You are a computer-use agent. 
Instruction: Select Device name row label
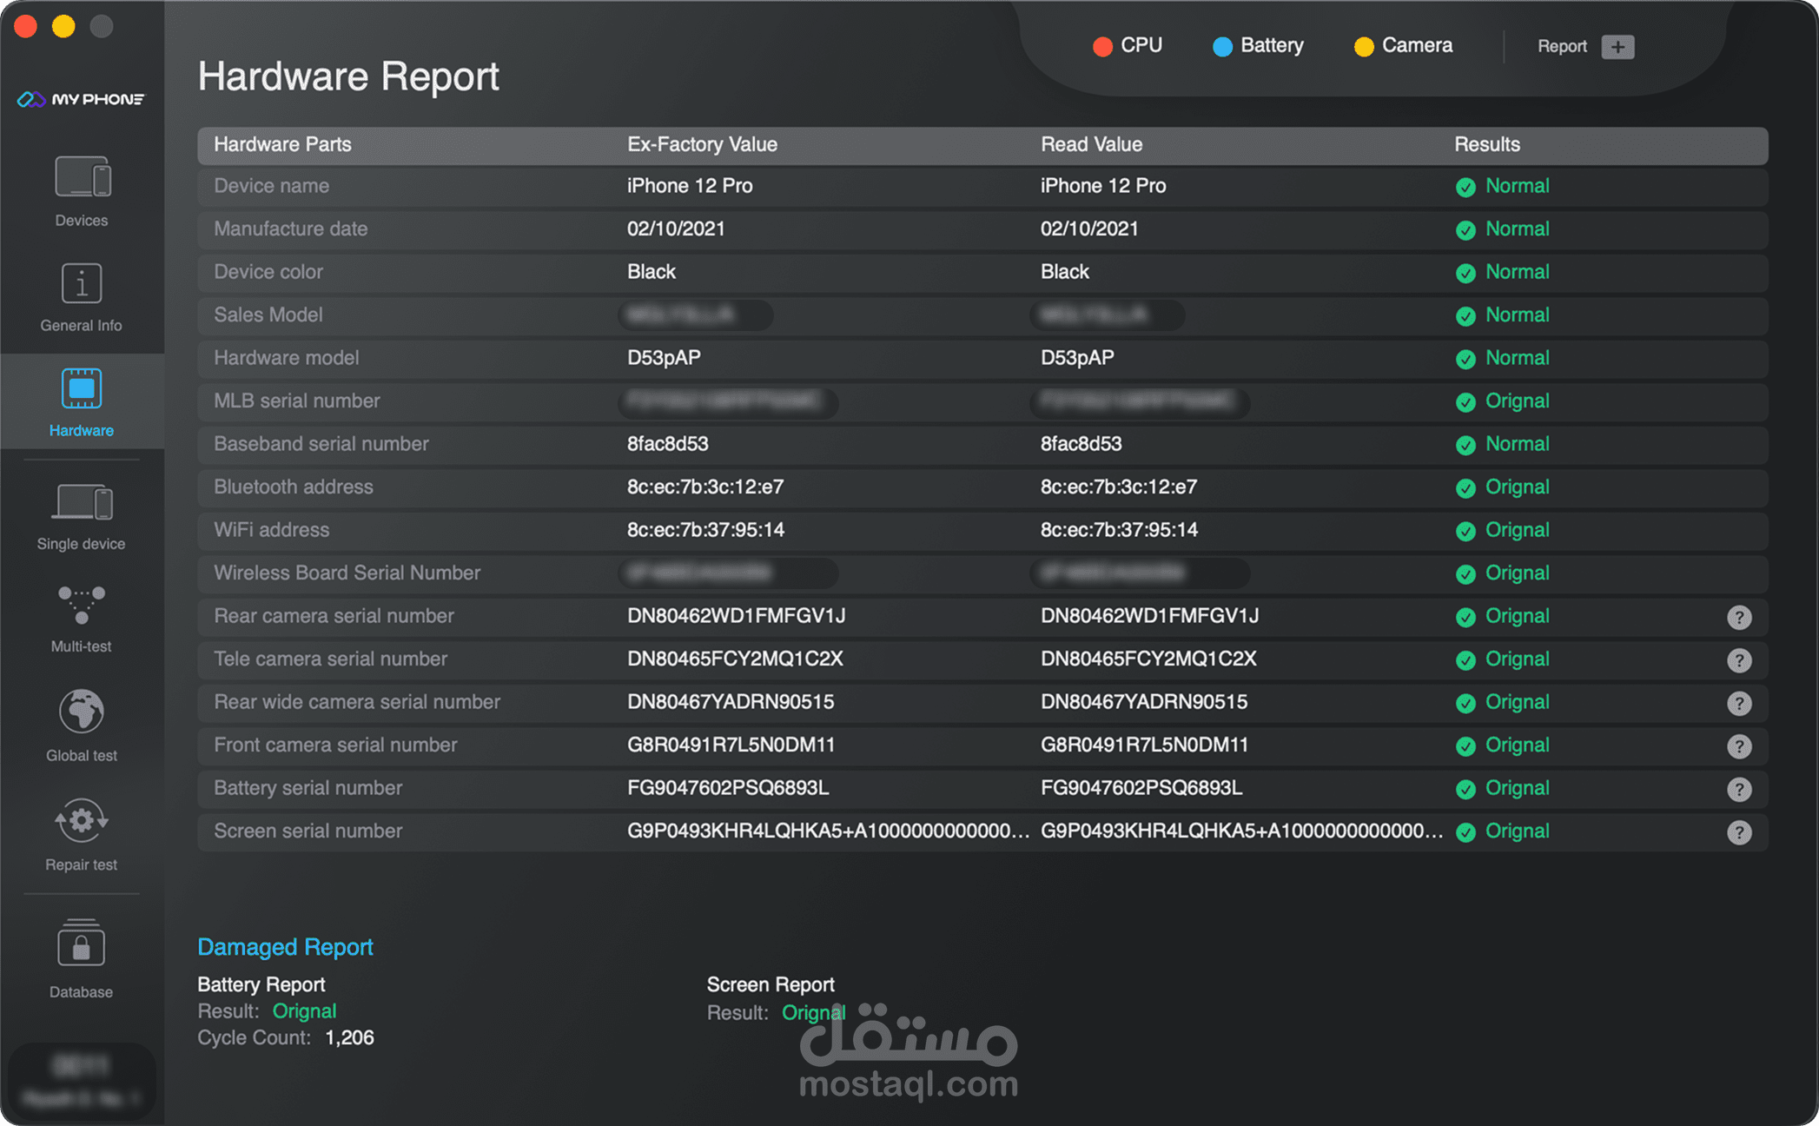(x=271, y=186)
